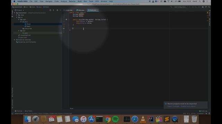Open Finder from the dock
The image size is (222, 124).
(x=28, y=119)
